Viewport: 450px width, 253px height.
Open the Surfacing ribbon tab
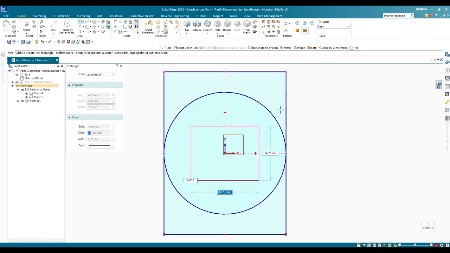coord(83,16)
